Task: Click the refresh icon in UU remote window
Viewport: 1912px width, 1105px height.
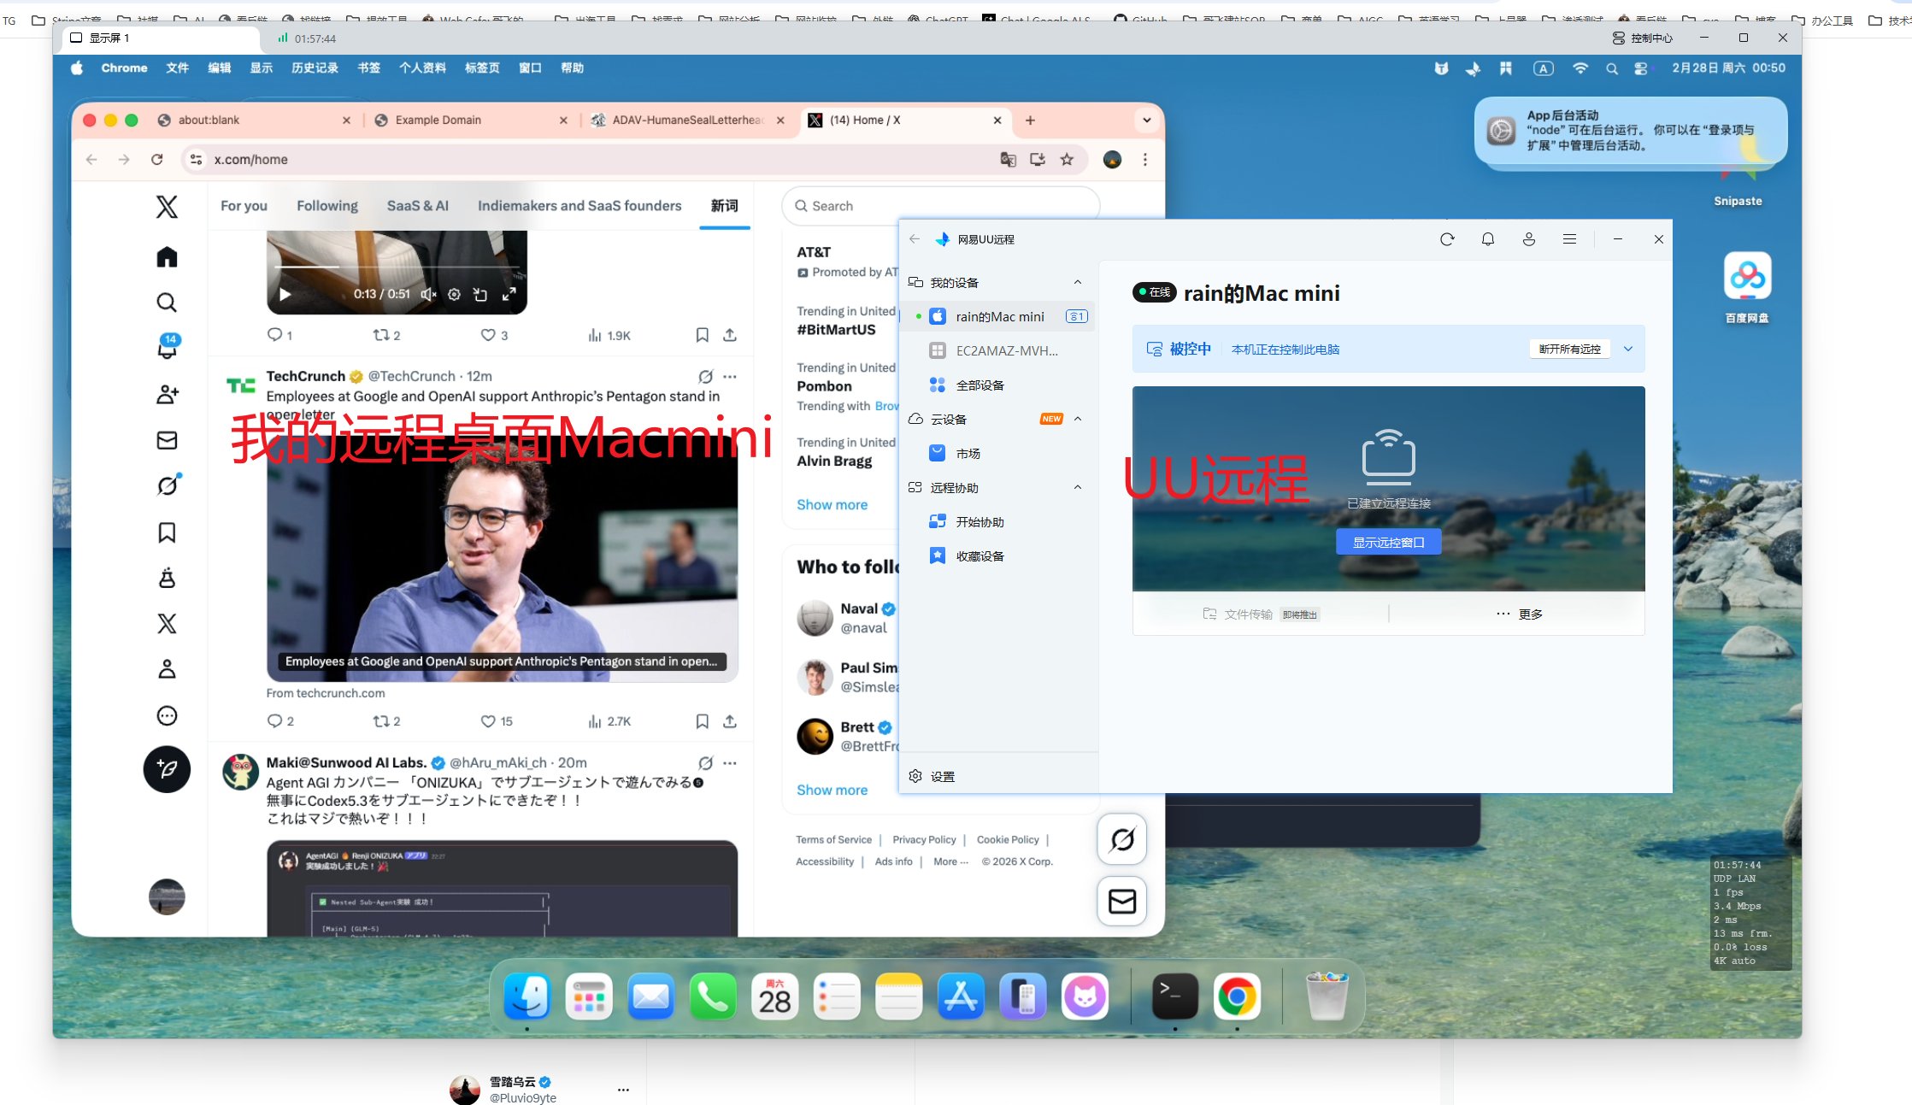Action: tap(1447, 239)
